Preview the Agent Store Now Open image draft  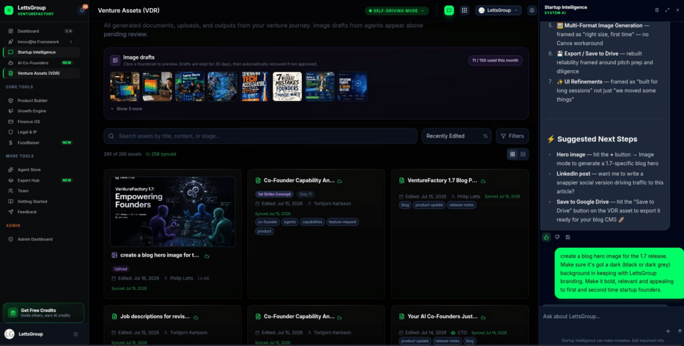point(190,86)
